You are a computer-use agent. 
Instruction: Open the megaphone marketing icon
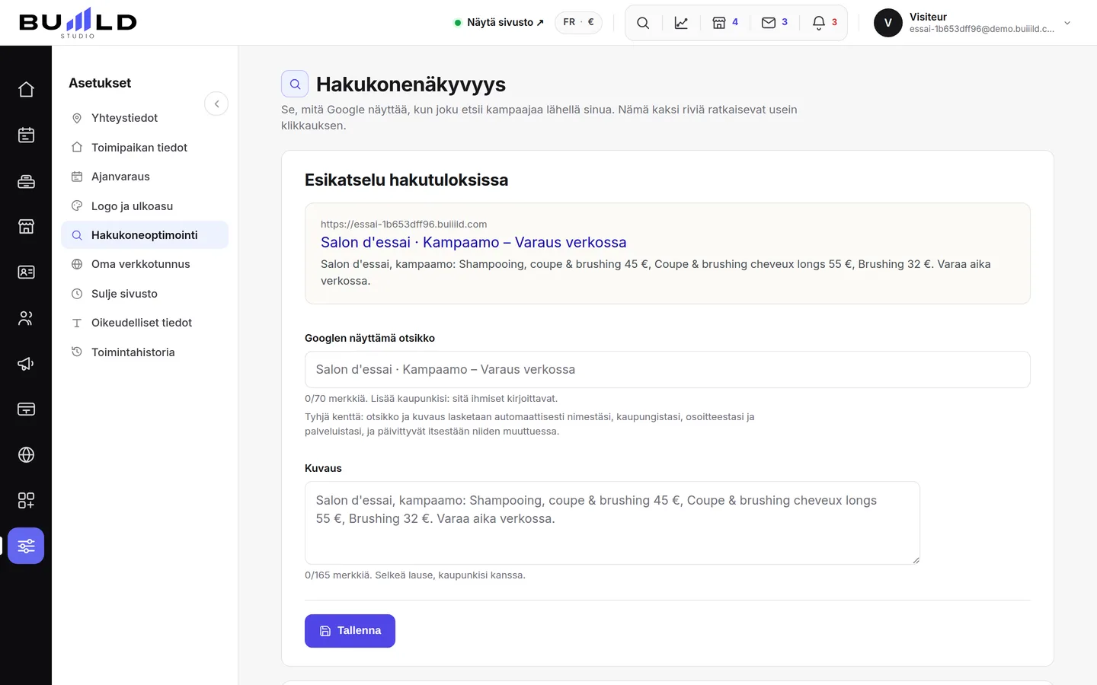(26, 363)
